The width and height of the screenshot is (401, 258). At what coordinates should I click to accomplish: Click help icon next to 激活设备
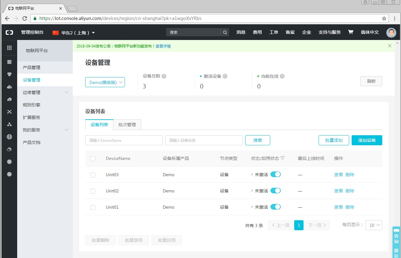(x=225, y=76)
